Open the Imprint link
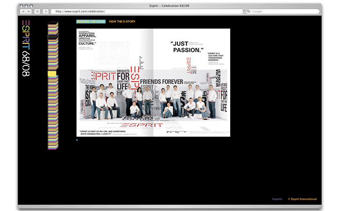The height and width of the screenshot is (211, 338). pyautogui.click(x=277, y=199)
